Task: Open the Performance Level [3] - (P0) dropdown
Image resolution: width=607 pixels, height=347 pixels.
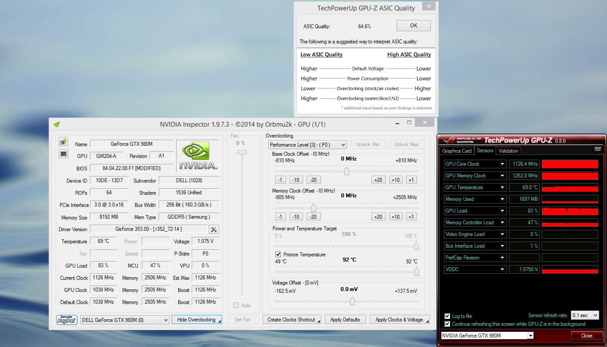Action: (x=307, y=144)
